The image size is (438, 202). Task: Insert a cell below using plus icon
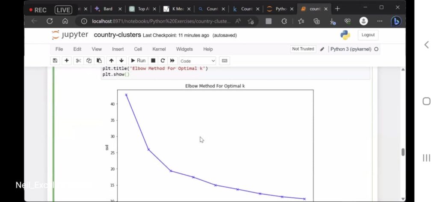click(66, 61)
